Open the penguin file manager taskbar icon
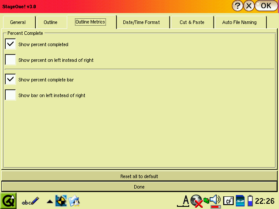The width and height of the screenshot is (279, 209). tap(74, 201)
